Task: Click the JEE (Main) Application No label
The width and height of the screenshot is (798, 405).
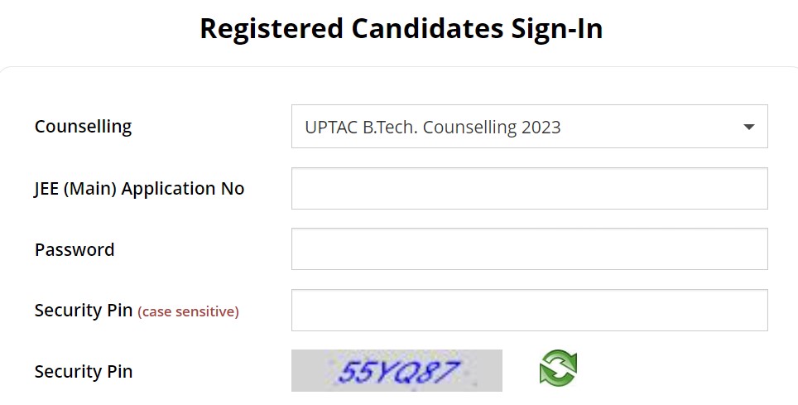Action: (x=139, y=189)
